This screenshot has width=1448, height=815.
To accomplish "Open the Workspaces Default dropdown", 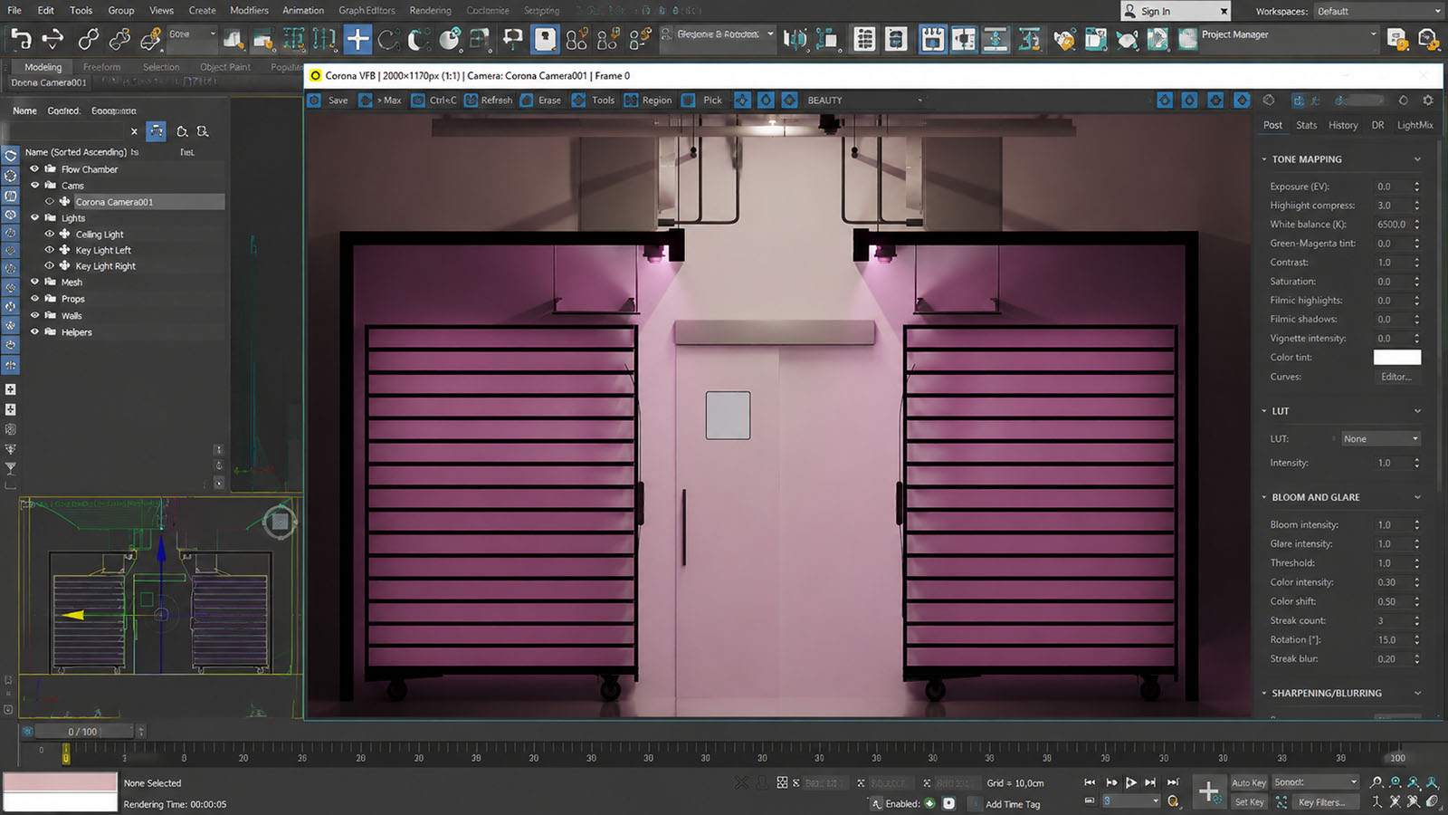I will point(1378,11).
